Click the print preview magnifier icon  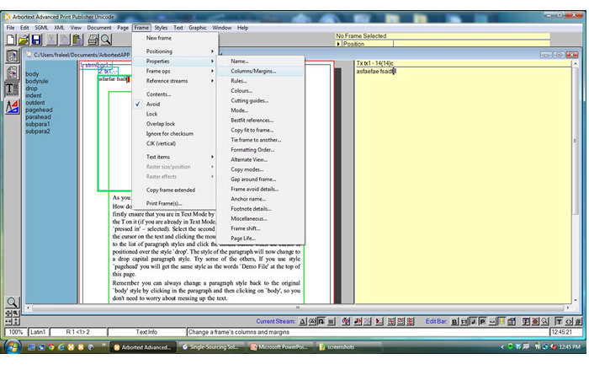pos(106,40)
